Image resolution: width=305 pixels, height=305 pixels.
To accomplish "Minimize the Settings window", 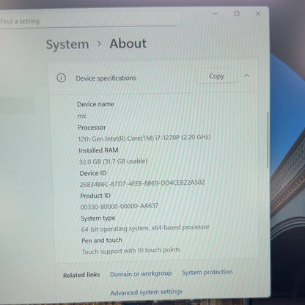I will point(216,14).
